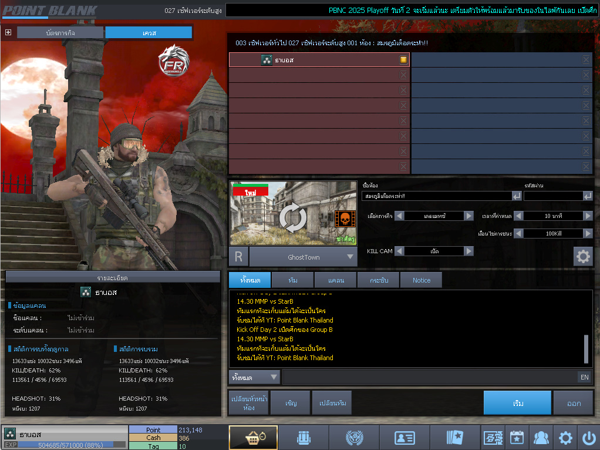Screen dimensions: 600x450
Task: Close the second red team slot
Action: (x=403, y=75)
